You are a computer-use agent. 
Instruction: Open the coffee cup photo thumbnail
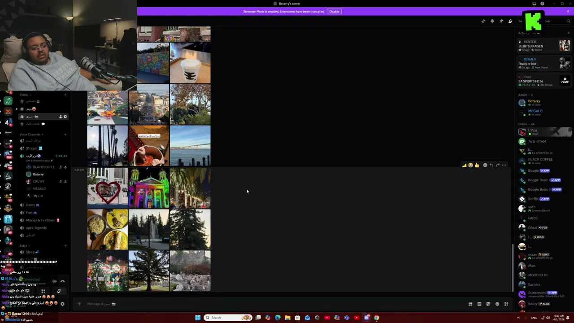[190, 63]
